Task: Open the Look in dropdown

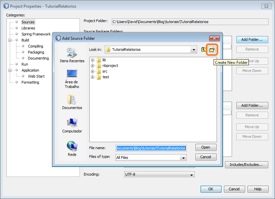Action: pos(193,49)
